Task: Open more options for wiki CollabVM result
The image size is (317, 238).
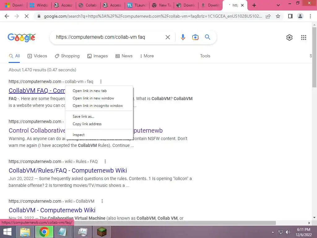Action: pos(102,201)
